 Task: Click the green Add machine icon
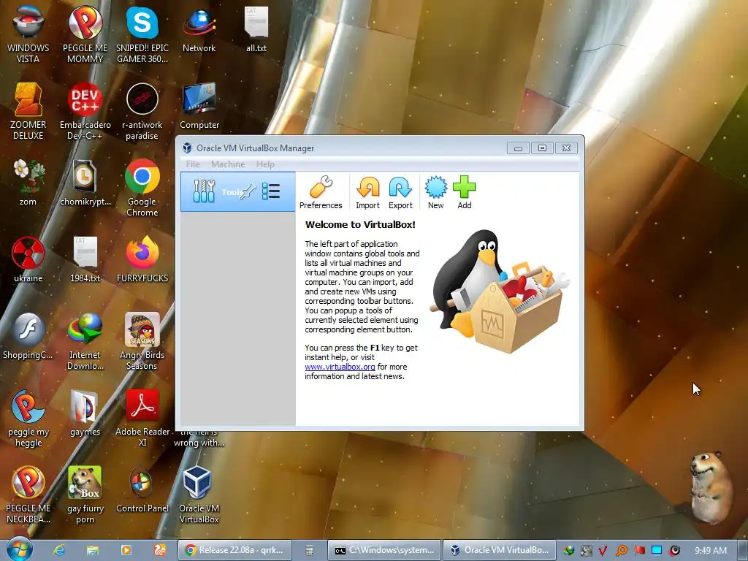coord(464,192)
